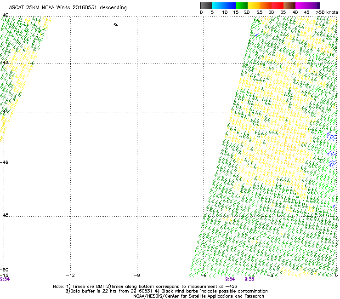Select the yellow 20-25 knots legend segment

[x=254, y=6]
